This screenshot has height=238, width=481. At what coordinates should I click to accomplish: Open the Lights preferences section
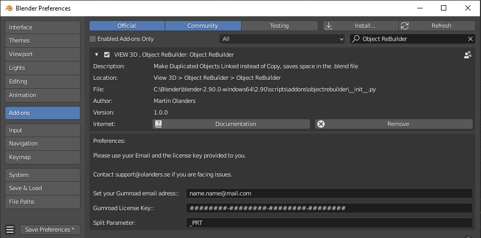click(x=43, y=68)
